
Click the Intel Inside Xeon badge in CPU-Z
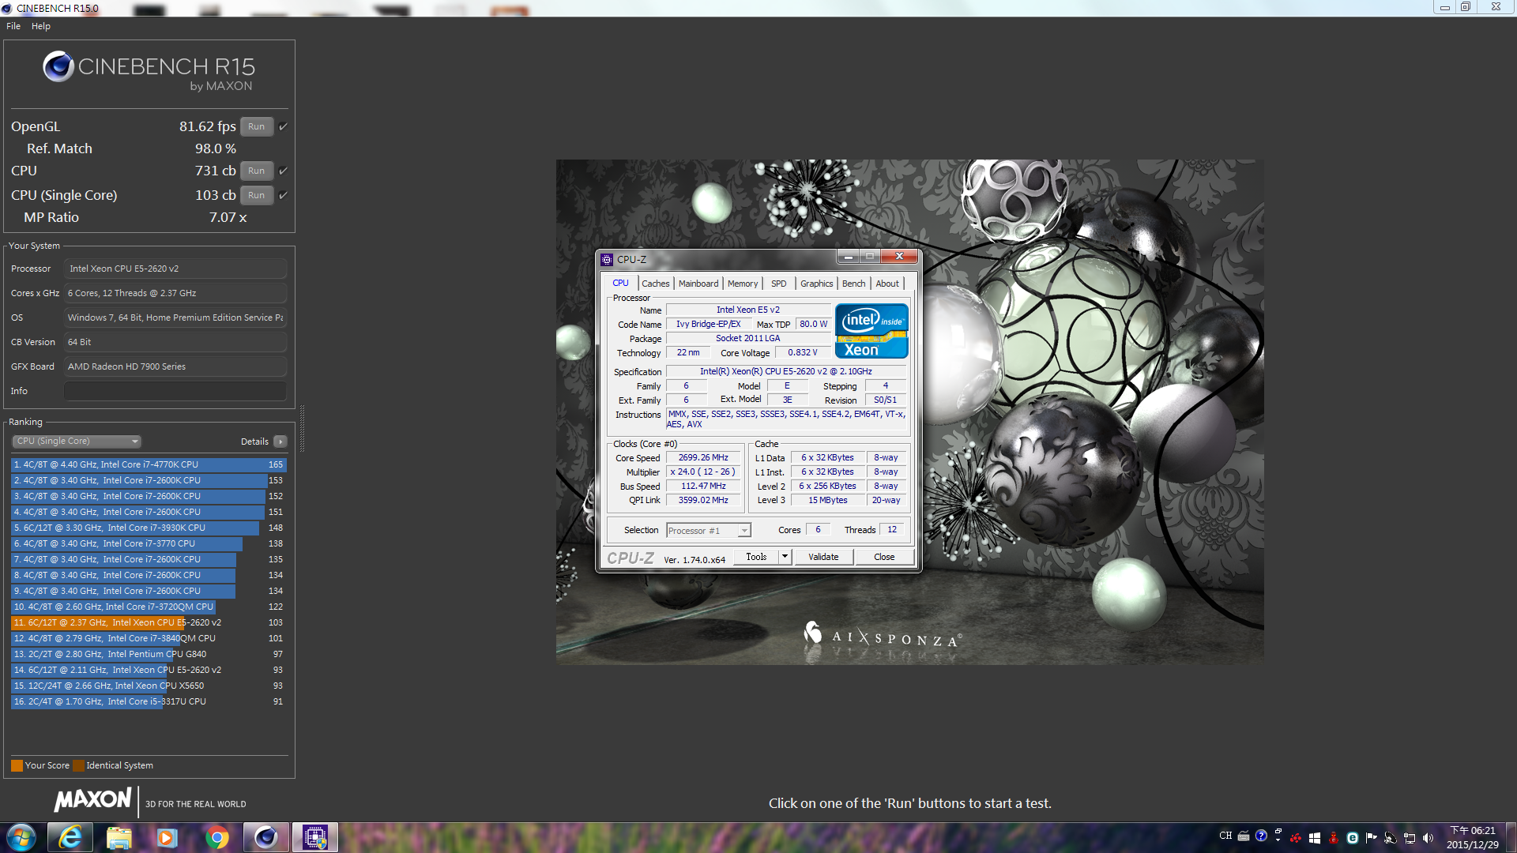pyautogui.click(x=871, y=332)
